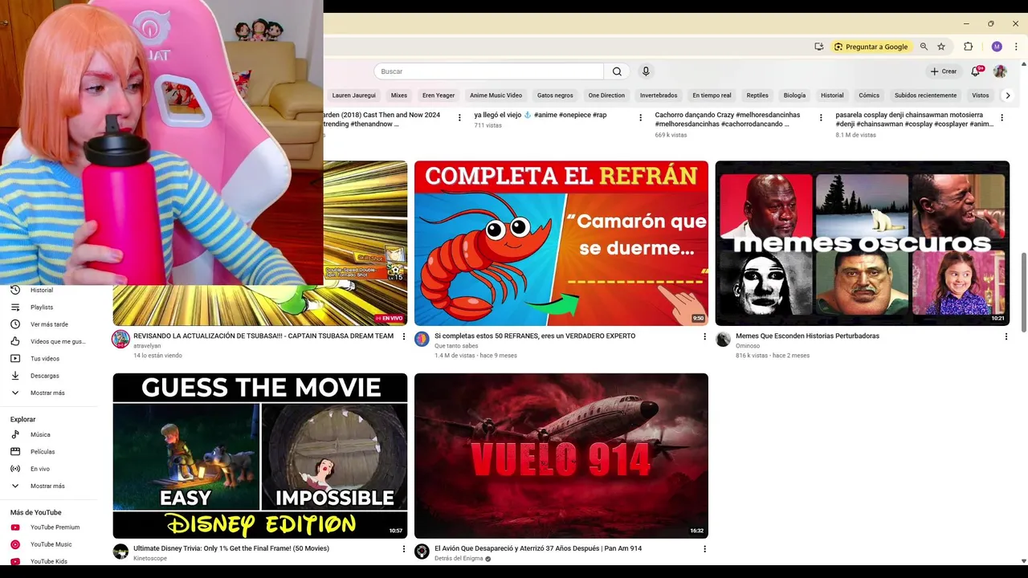This screenshot has width=1028, height=578.
Task: Select the Cómics chip
Action: coord(869,96)
